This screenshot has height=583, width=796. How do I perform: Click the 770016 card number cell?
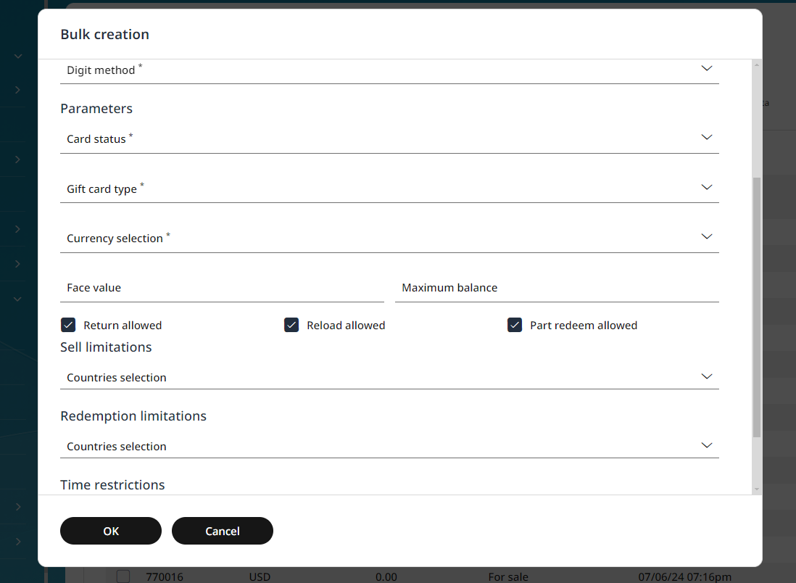tap(165, 577)
